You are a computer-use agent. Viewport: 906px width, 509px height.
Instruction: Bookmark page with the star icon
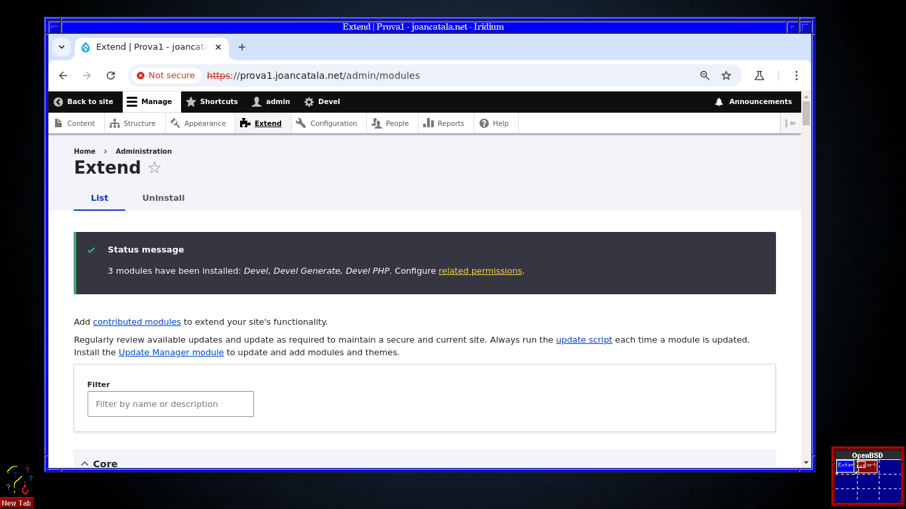726,76
